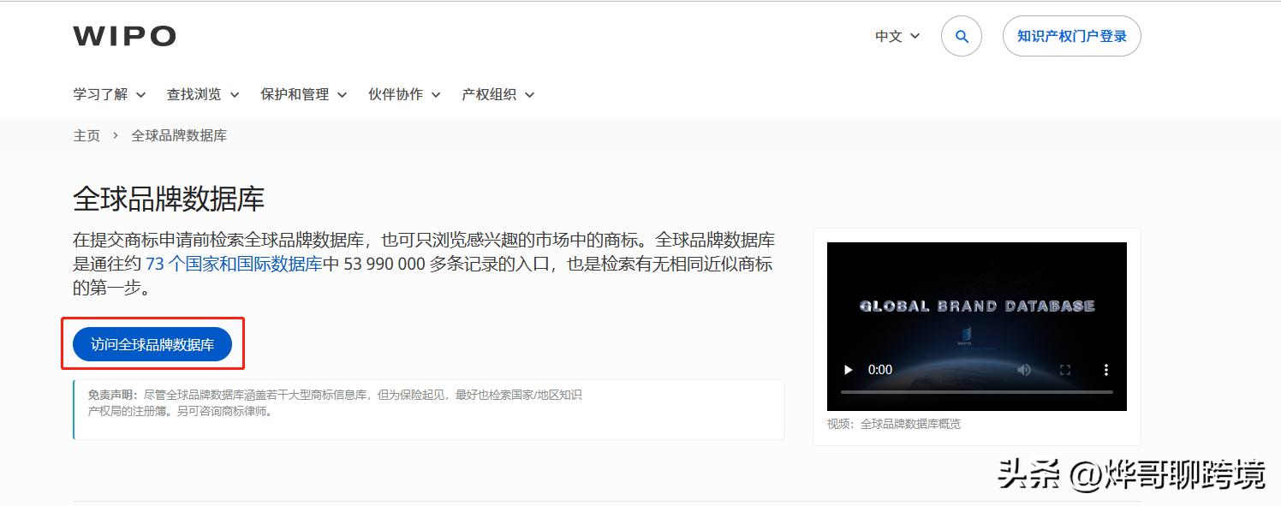
Task: Enter video fullscreen mode
Action: coord(1065,370)
